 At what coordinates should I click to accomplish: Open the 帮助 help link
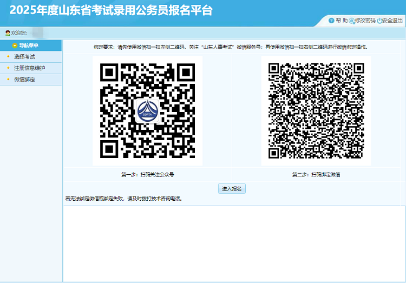342,21
